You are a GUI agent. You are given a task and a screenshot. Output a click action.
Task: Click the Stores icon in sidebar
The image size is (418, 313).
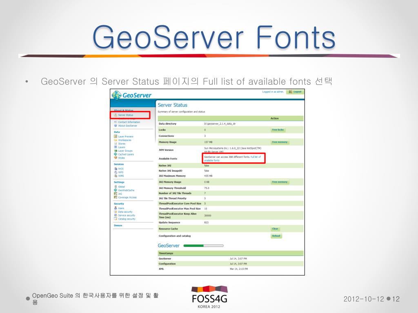point(116,143)
